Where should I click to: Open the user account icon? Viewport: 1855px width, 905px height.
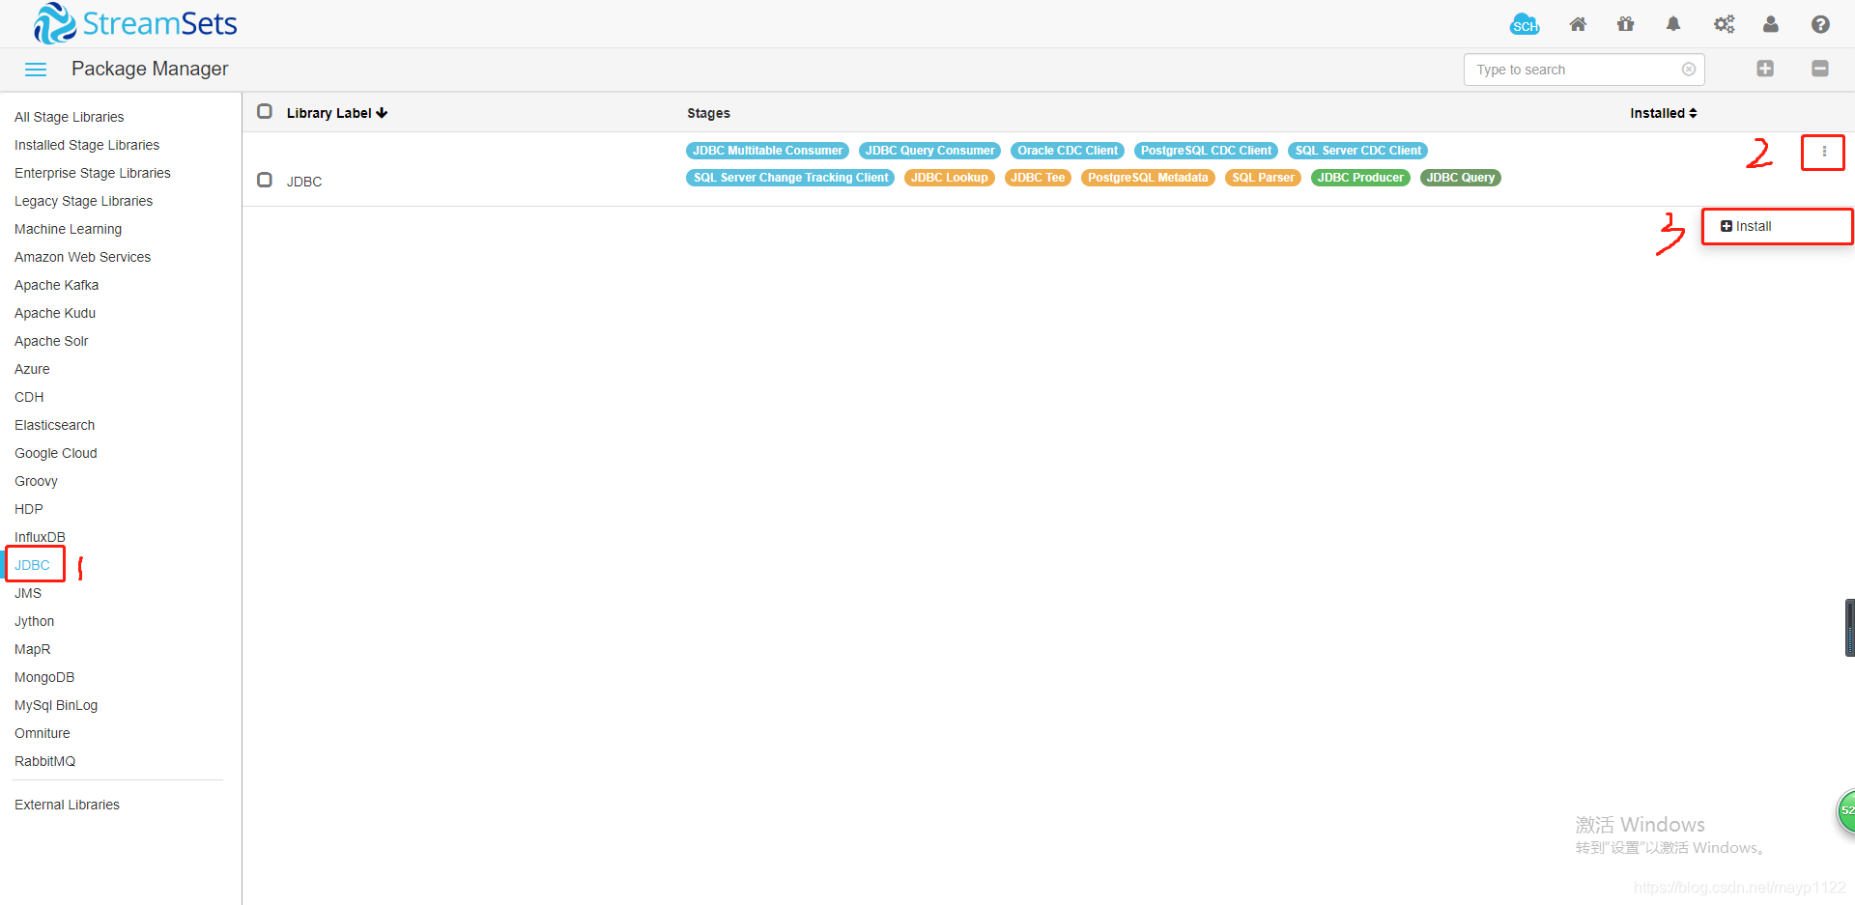pyautogui.click(x=1771, y=24)
